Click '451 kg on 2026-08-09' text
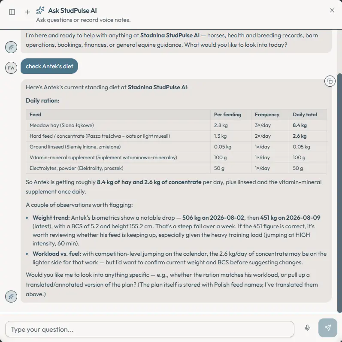 [290, 218]
